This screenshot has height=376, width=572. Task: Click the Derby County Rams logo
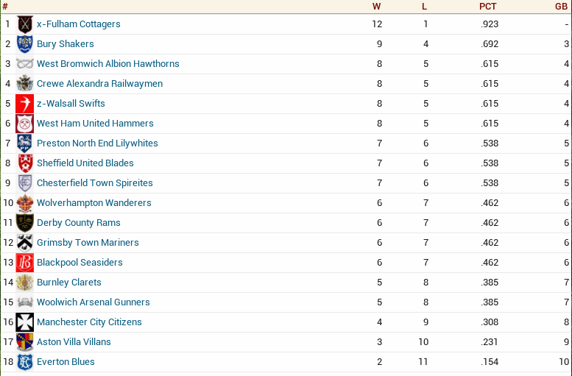pos(25,223)
